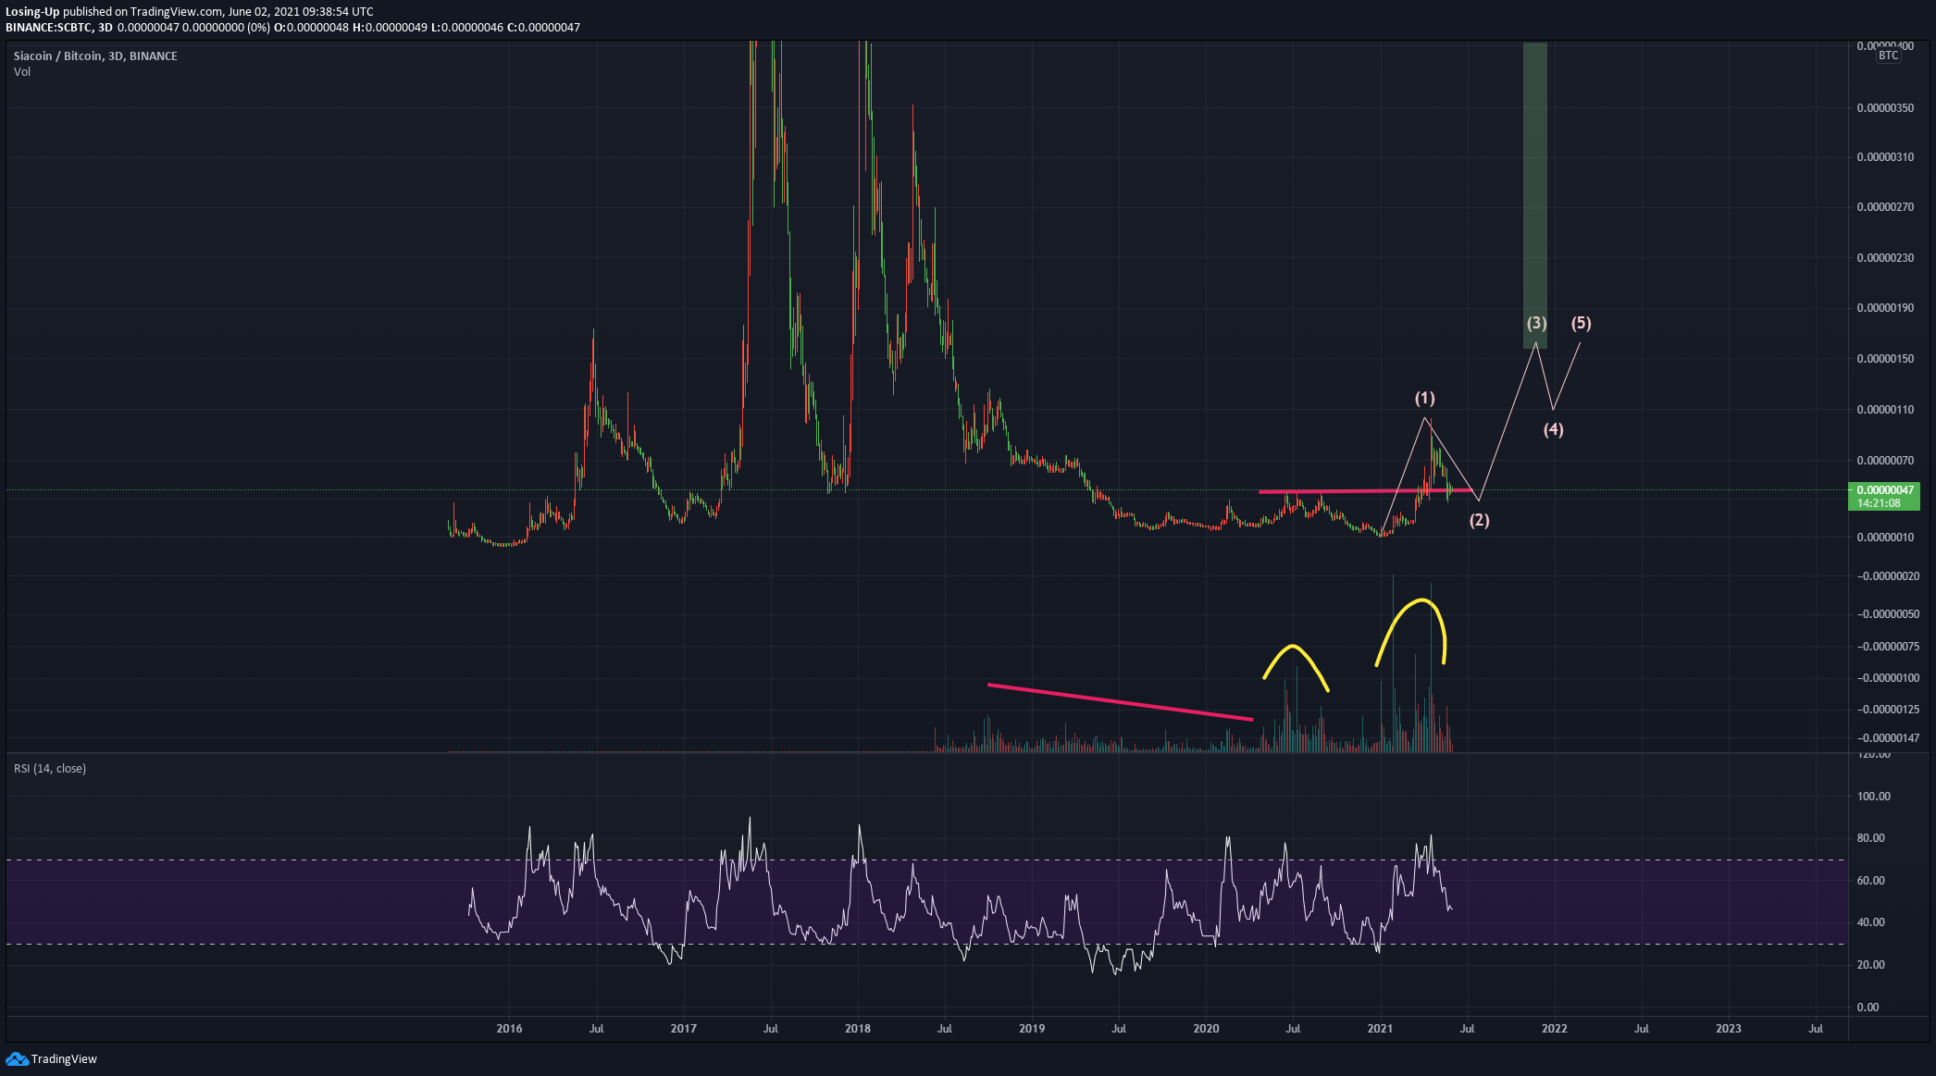Click the 2019 time axis label
Image resolution: width=1936 pixels, height=1076 pixels.
[1032, 1028]
